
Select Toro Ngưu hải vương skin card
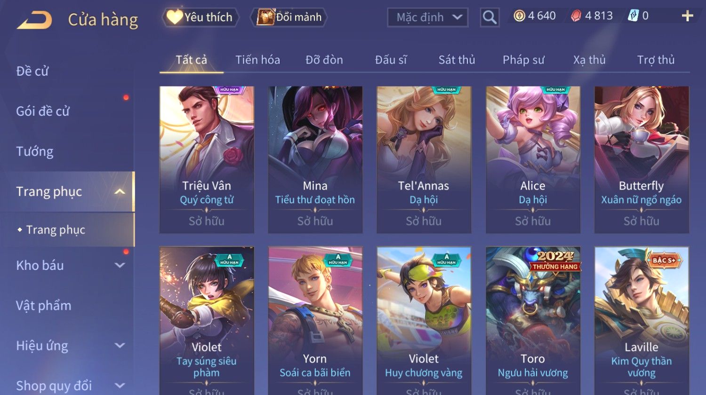[x=533, y=321]
